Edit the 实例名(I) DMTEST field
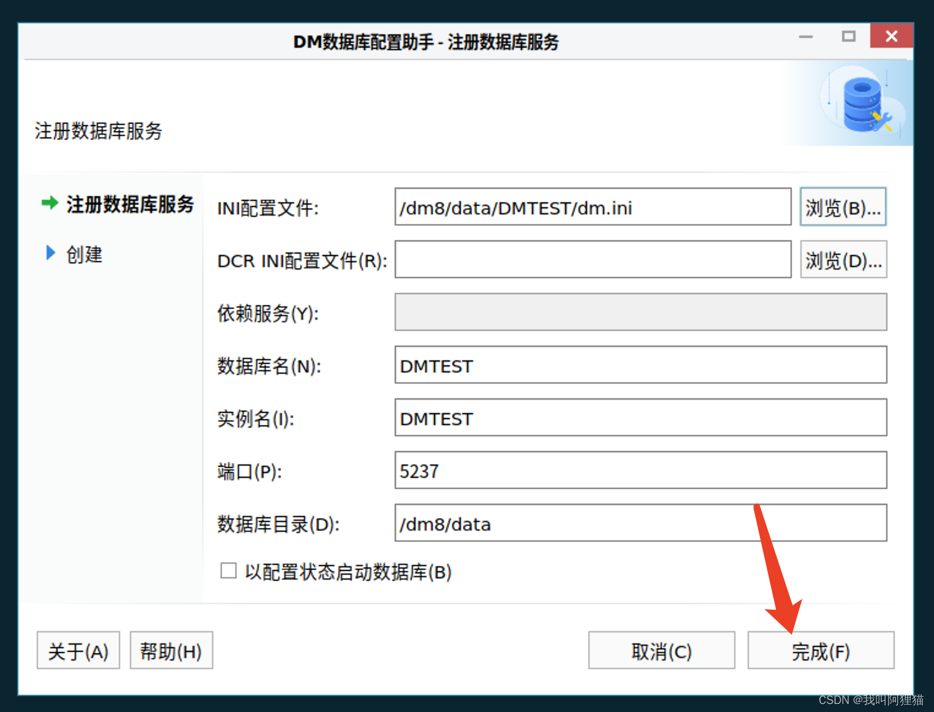 point(640,418)
